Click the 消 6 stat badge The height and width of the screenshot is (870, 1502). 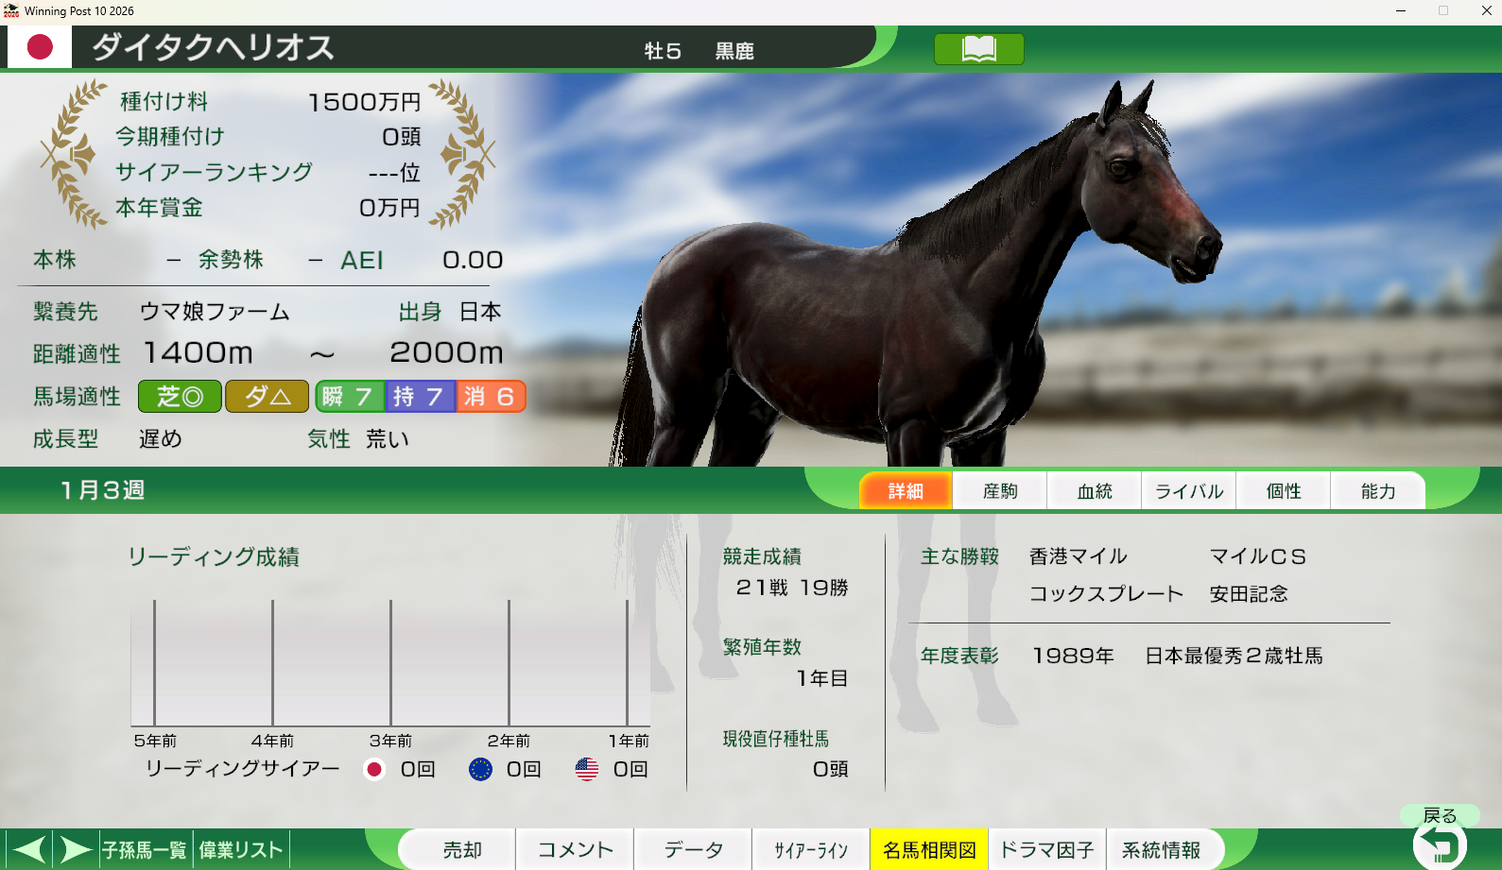tap(491, 397)
